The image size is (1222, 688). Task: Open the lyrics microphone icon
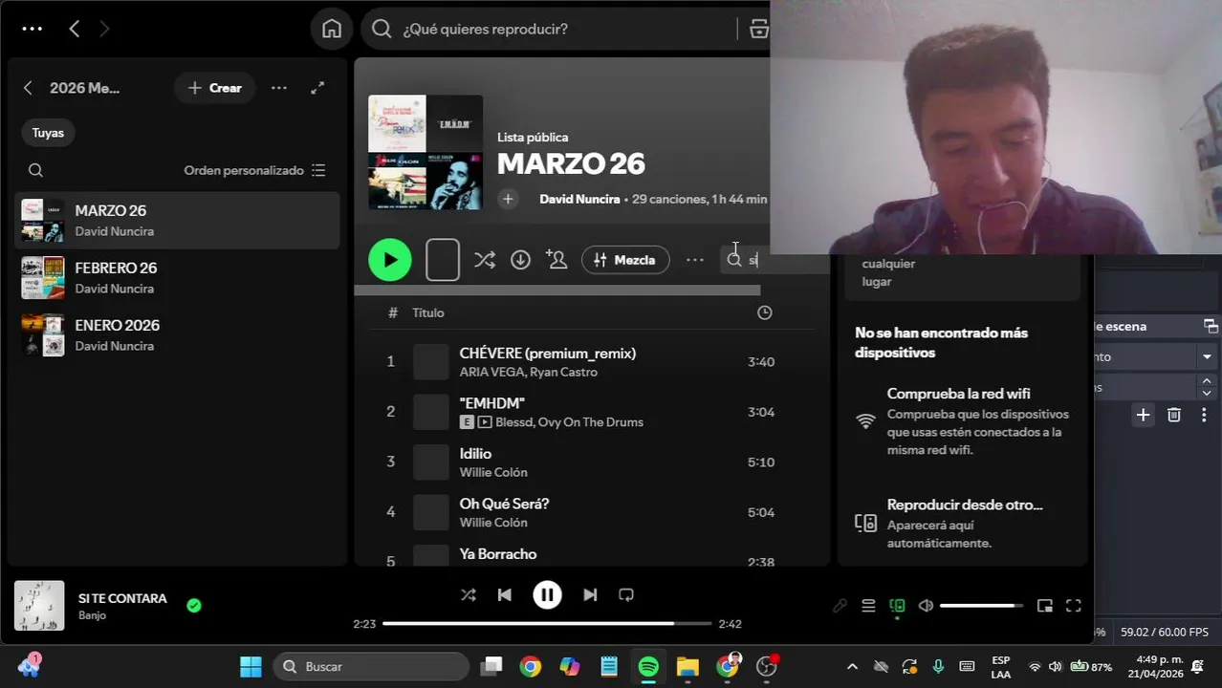(x=840, y=606)
